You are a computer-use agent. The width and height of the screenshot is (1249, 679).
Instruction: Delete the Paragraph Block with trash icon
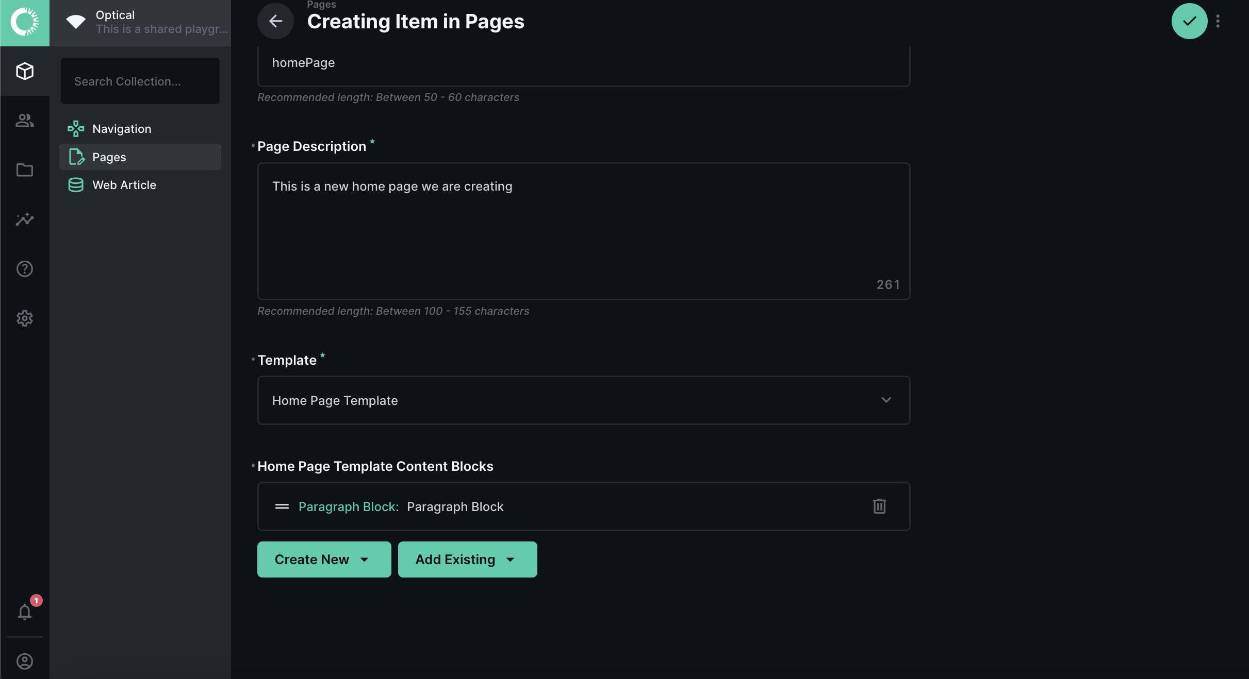(x=880, y=506)
